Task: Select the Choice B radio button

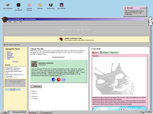Action: (x=31, y=99)
